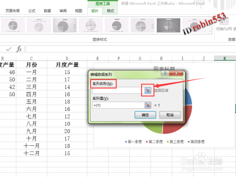This screenshot has height=177, width=236.
Task: Click the 取消 button in the dialog
Action: 170,115
